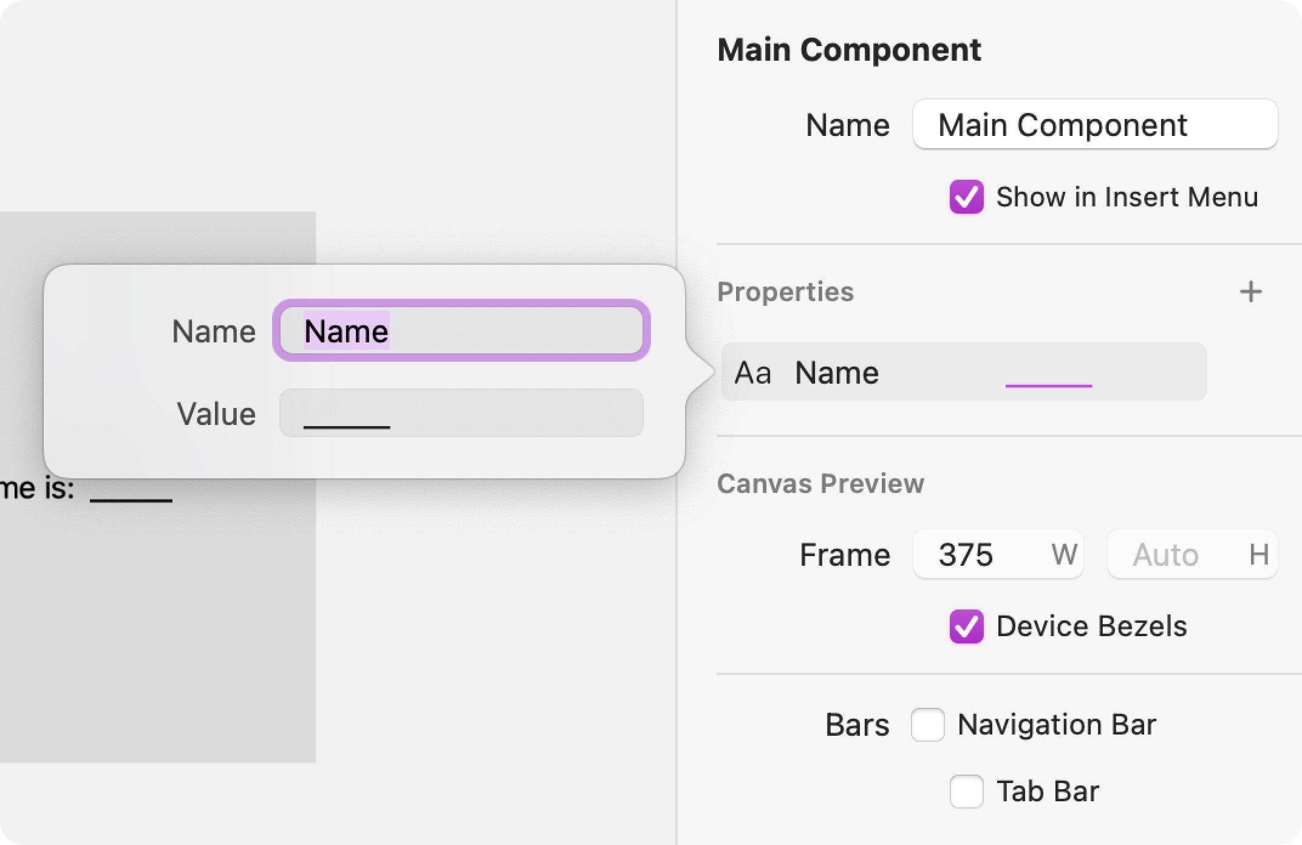Click the popover Name input field
The height and width of the screenshot is (845, 1302).
coord(462,331)
